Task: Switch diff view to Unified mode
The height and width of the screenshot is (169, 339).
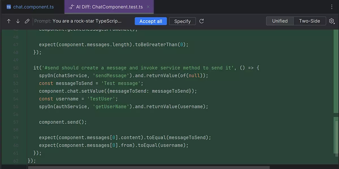Action: [280, 21]
